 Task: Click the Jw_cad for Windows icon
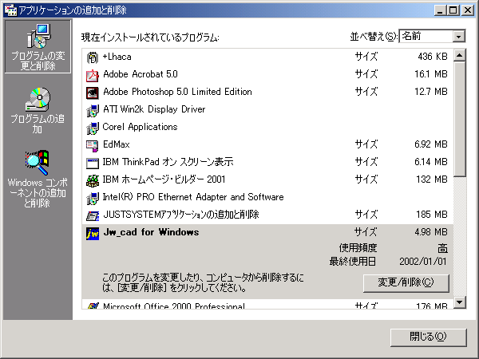(x=93, y=234)
